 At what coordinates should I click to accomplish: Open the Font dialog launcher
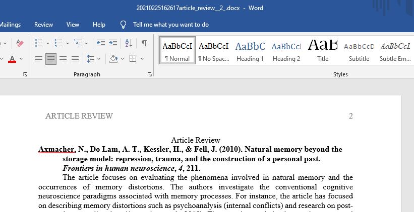point(25,74)
